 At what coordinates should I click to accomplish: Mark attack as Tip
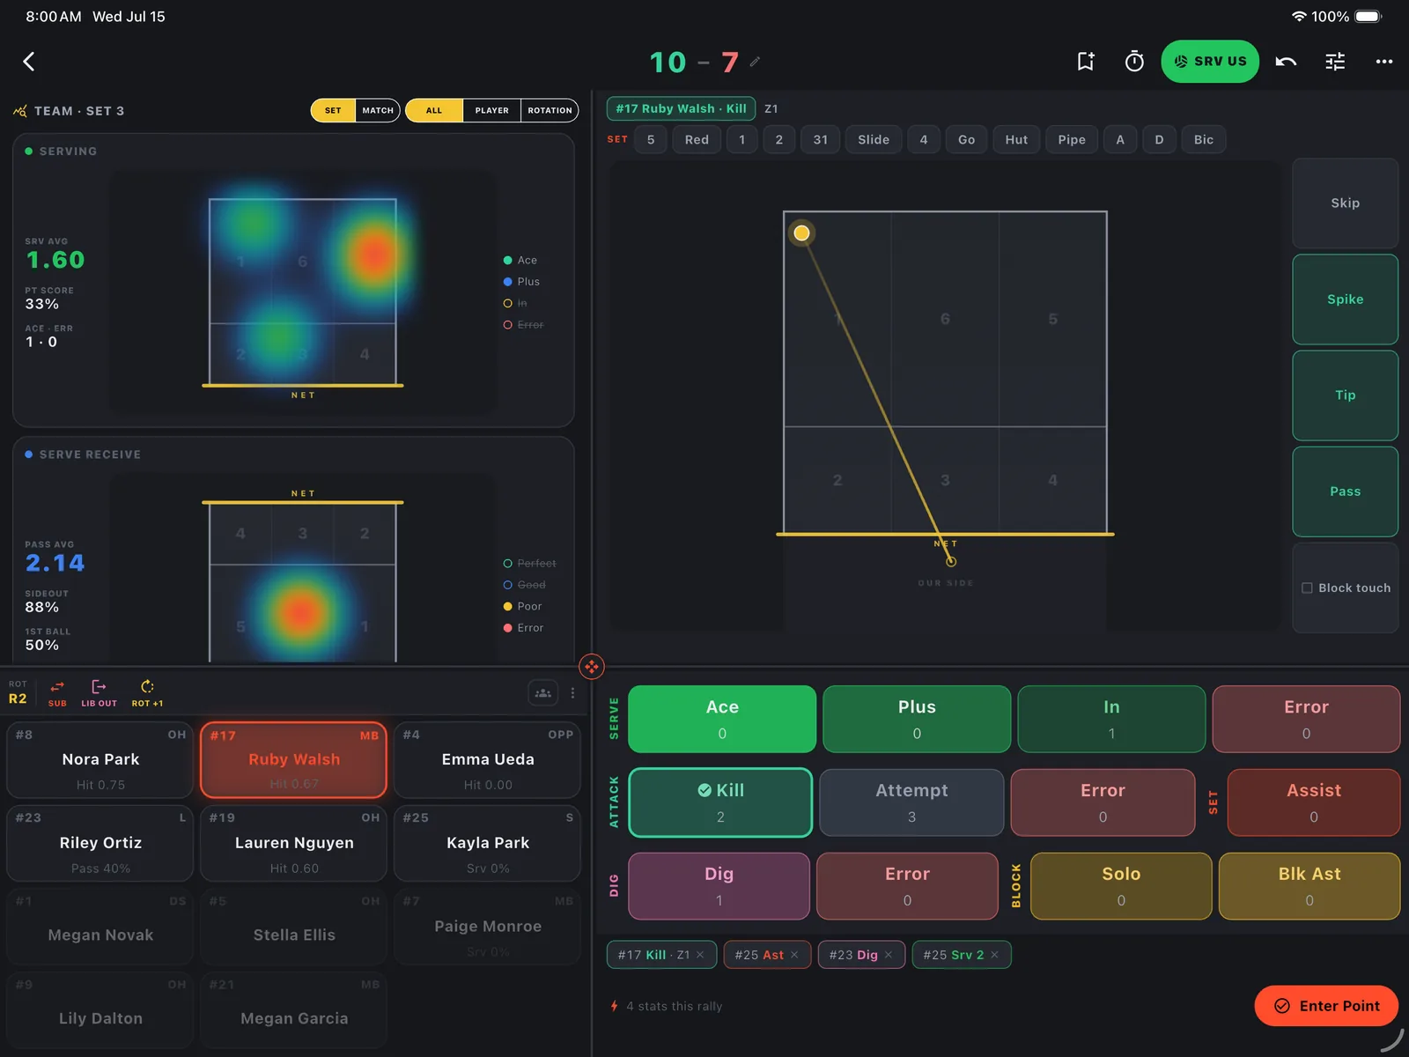click(1345, 395)
